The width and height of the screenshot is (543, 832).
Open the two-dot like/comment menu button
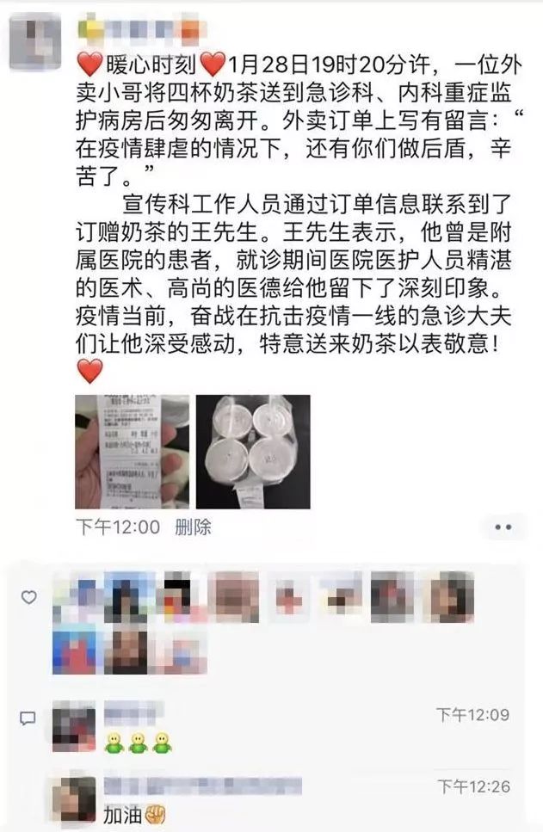click(503, 527)
